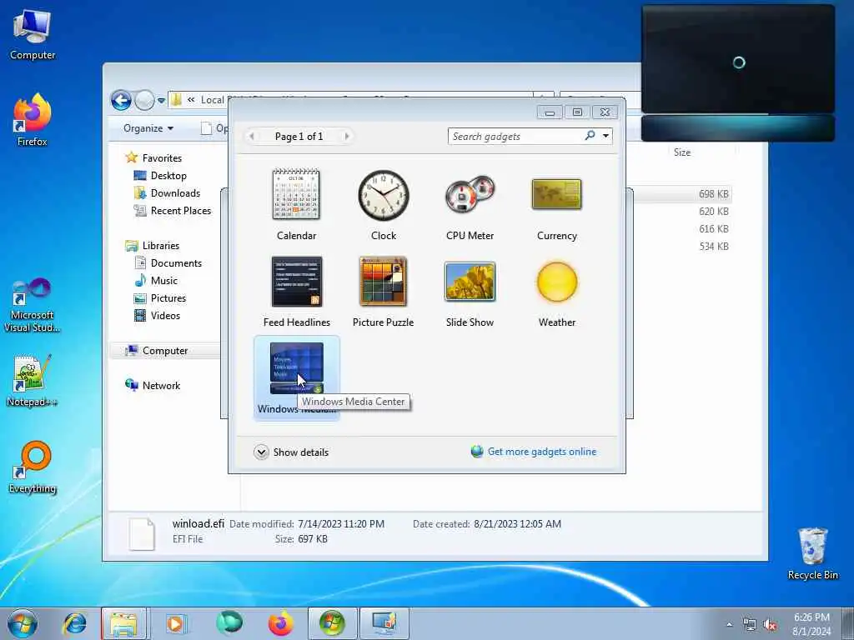Open Videos library
The image size is (854, 640).
pyautogui.click(x=165, y=316)
